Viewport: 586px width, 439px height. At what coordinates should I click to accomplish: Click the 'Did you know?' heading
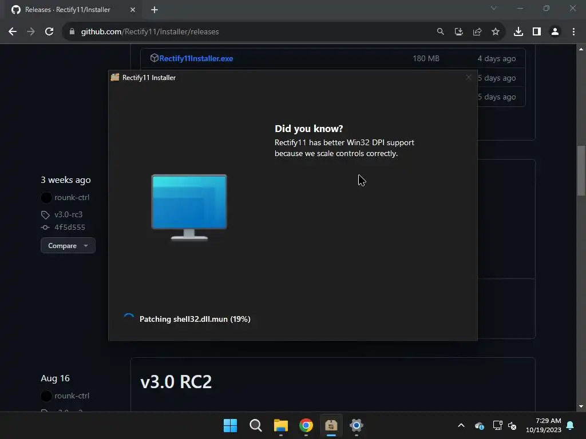click(x=308, y=129)
